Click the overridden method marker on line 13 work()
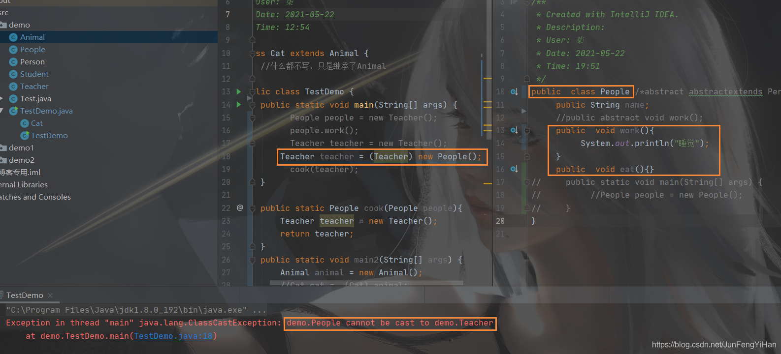 coord(514,130)
